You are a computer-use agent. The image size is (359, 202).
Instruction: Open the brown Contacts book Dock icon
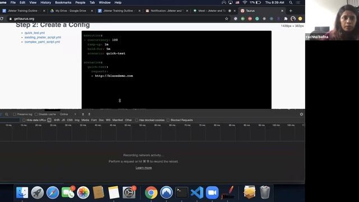(x=99, y=192)
